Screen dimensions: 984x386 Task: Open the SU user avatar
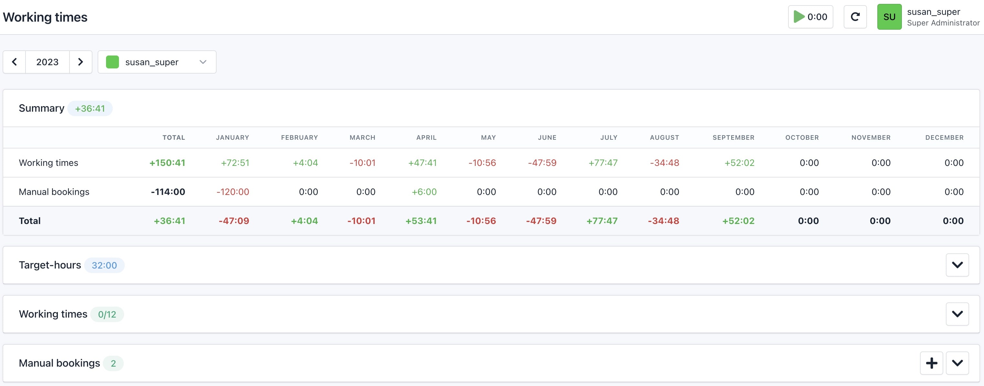pyautogui.click(x=889, y=17)
